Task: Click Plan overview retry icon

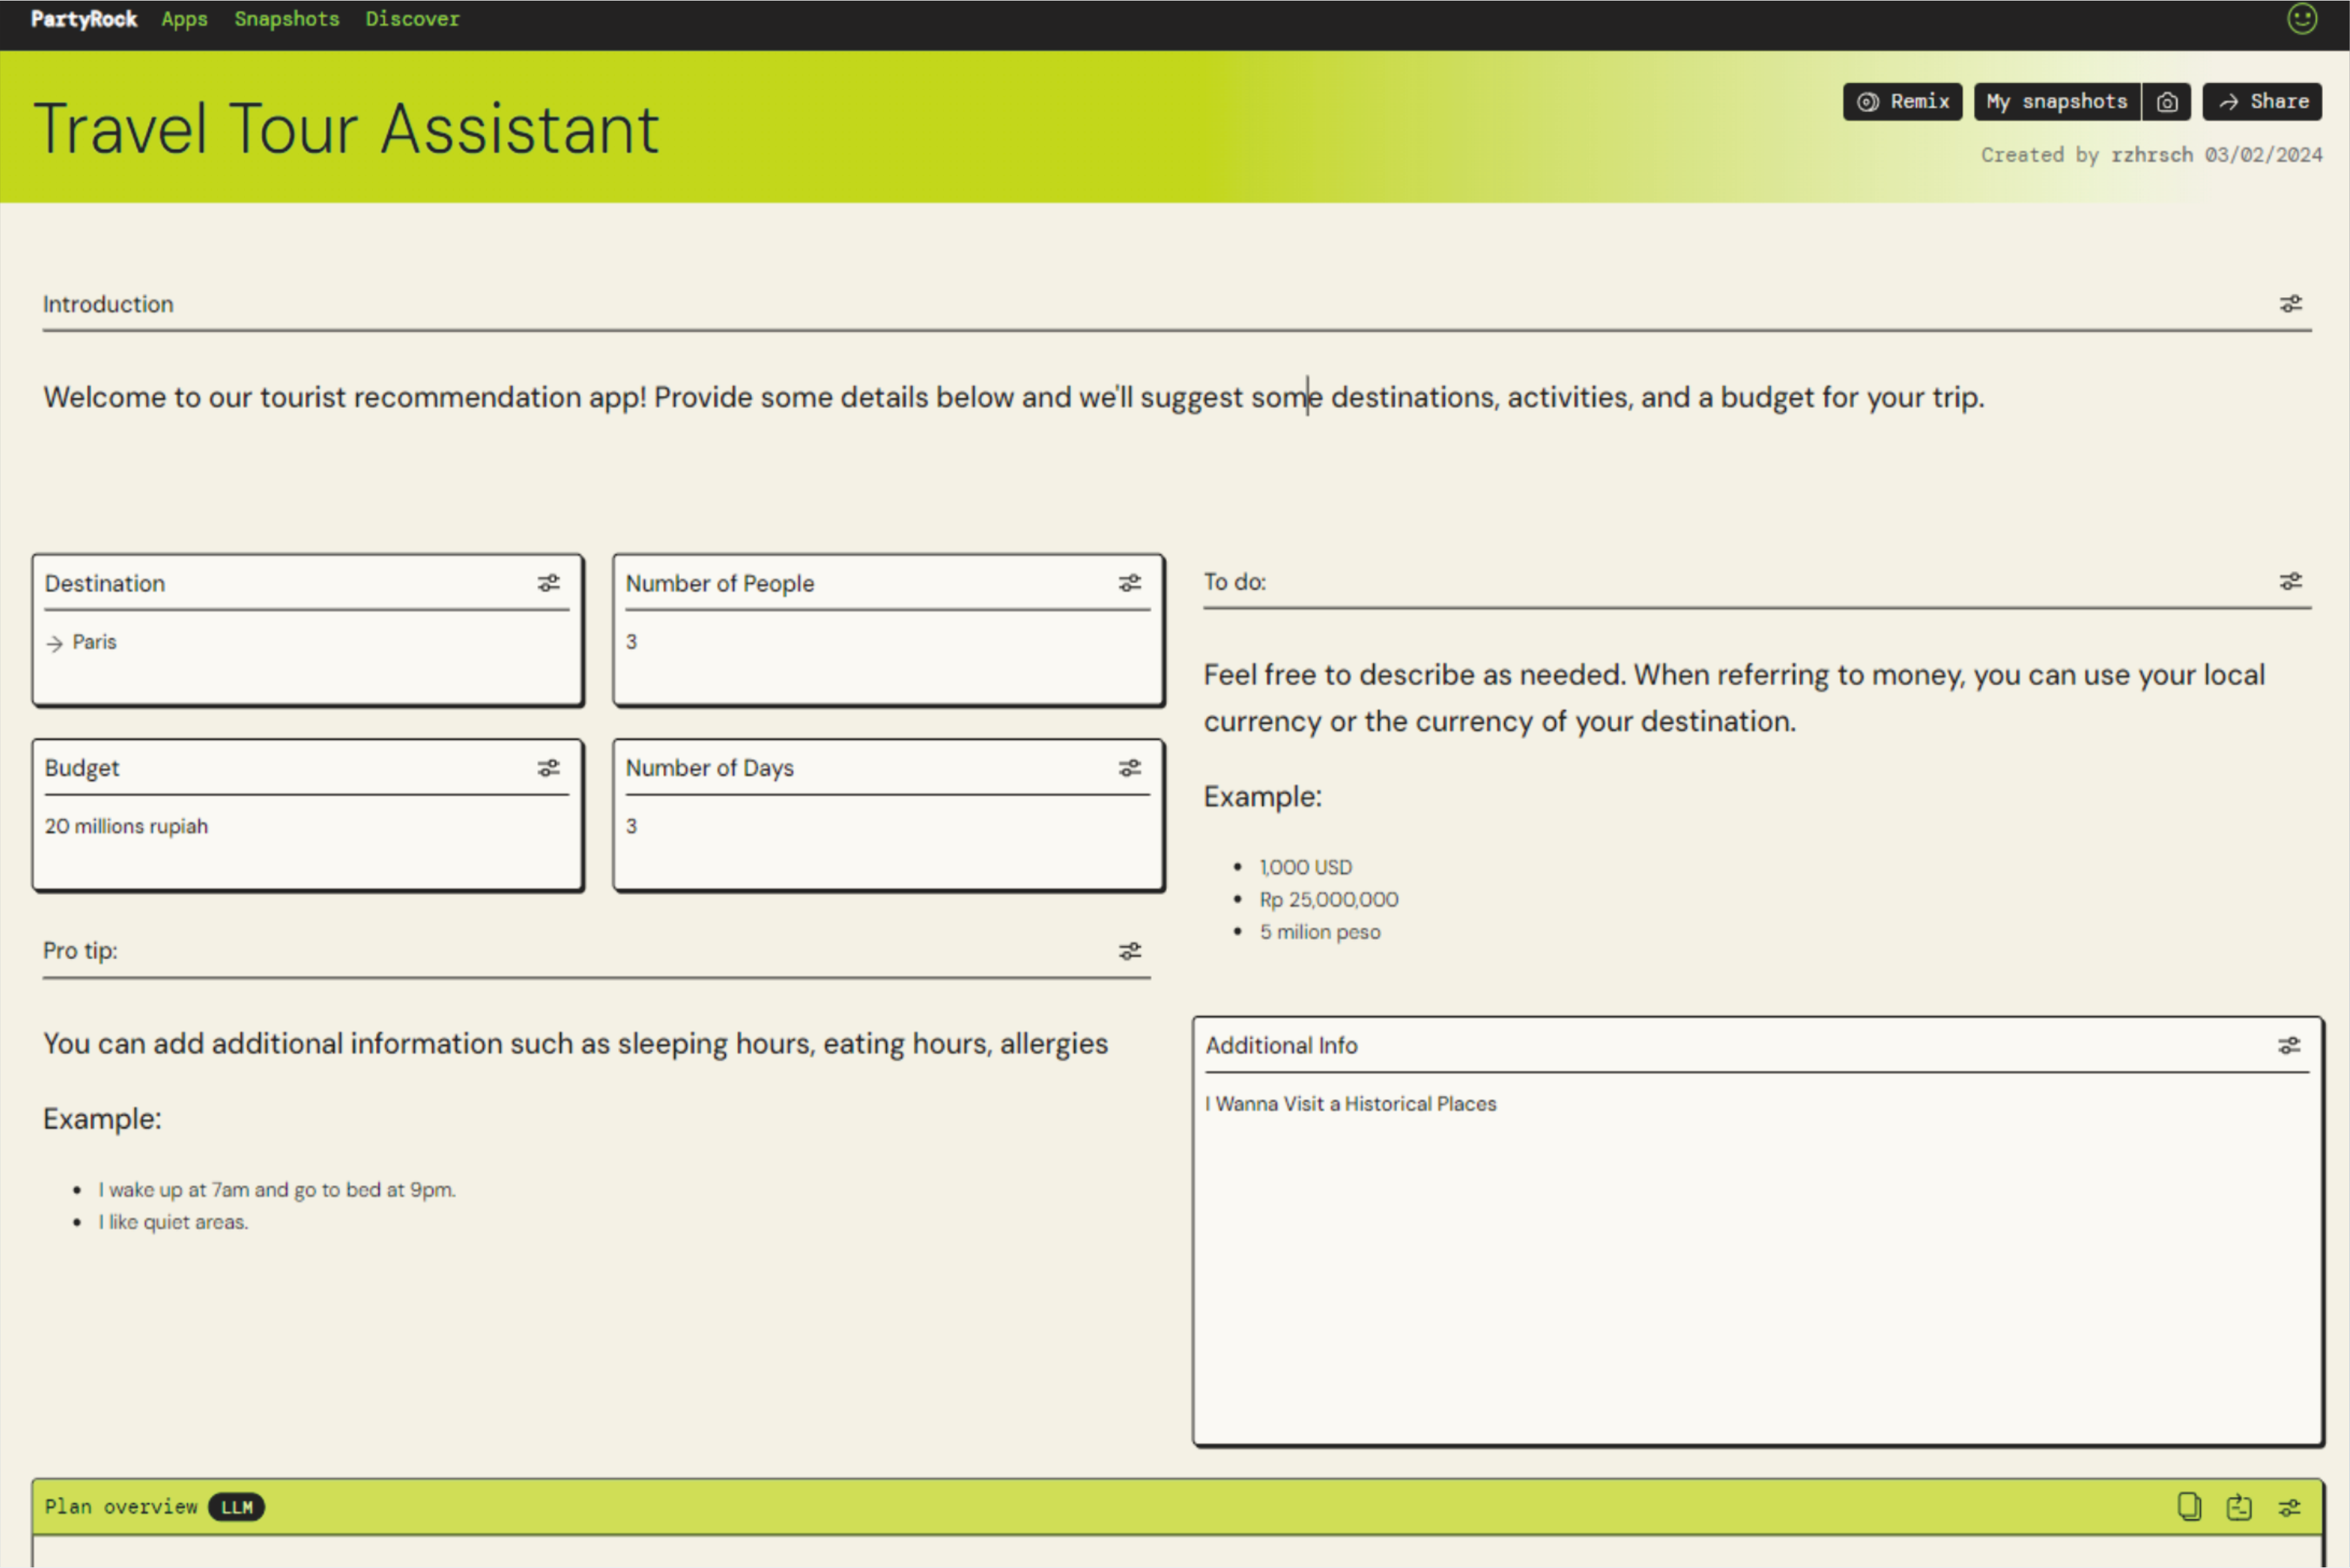Action: [x=2239, y=1507]
